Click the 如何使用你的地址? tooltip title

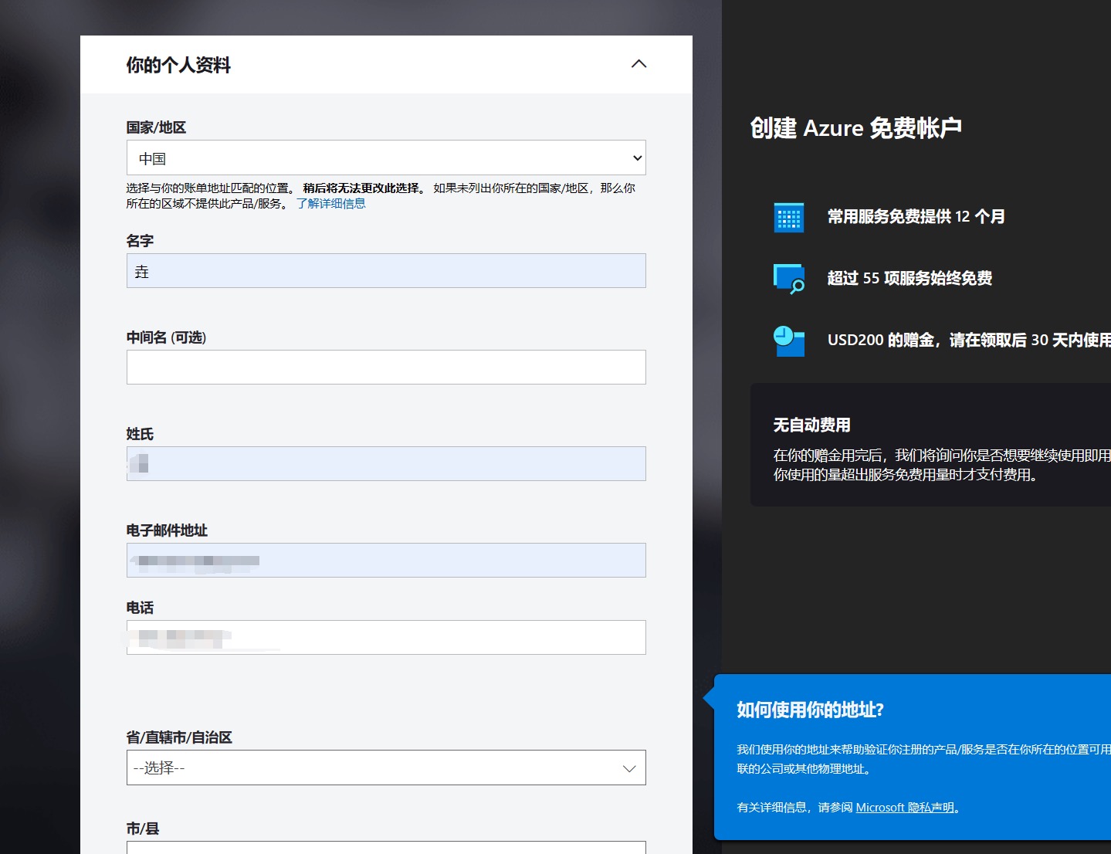tap(810, 710)
